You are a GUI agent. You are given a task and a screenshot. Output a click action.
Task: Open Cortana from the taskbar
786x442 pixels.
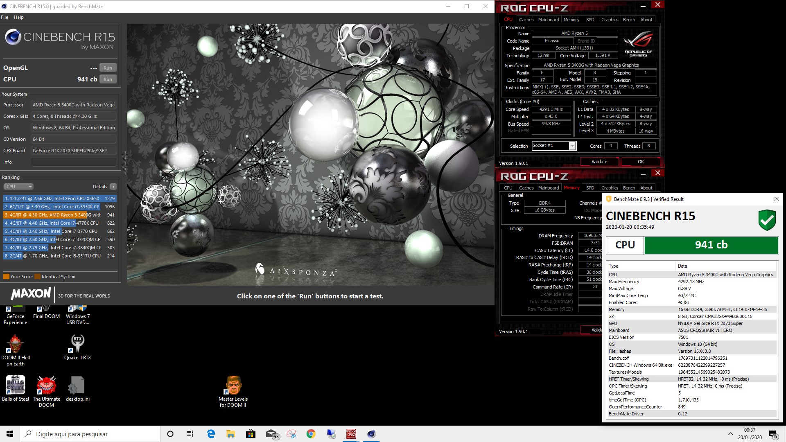coord(170,434)
